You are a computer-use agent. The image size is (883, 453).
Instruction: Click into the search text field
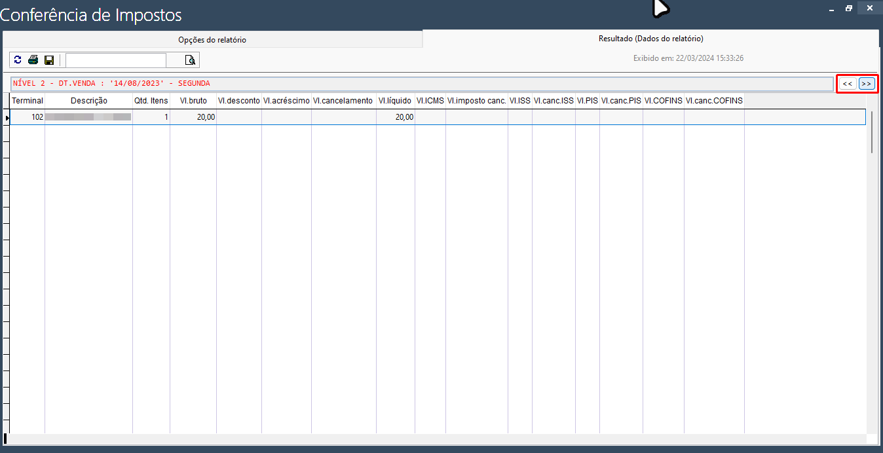pyautogui.click(x=116, y=60)
